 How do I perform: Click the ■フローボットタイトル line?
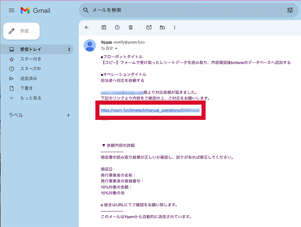click(x=121, y=57)
